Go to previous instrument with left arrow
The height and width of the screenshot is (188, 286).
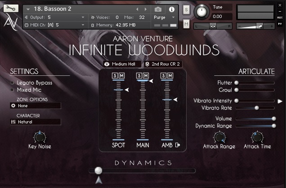(x=137, y=9)
